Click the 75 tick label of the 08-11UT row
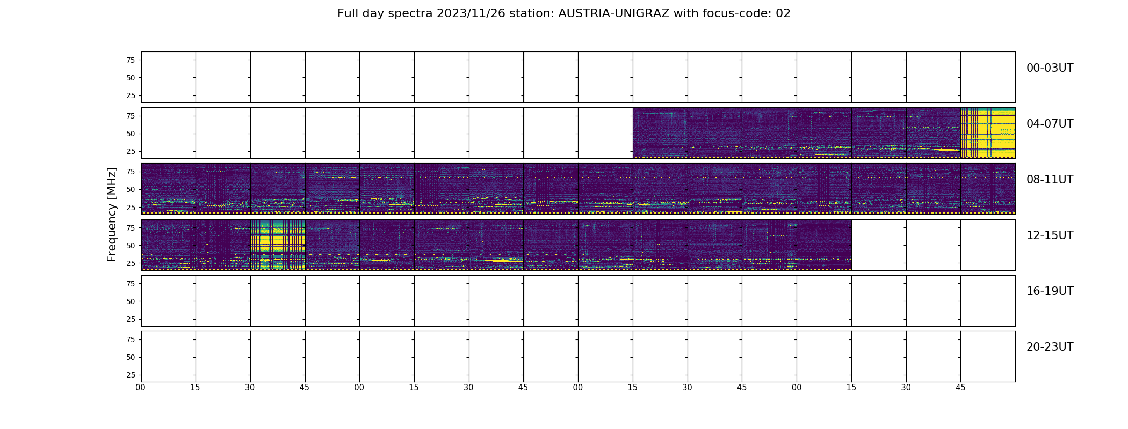Screen dimensions: 1128x429 click(131, 172)
